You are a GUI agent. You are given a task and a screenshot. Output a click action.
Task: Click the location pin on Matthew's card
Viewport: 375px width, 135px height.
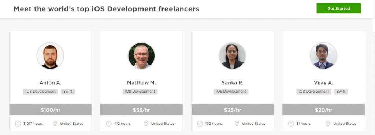(146, 124)
